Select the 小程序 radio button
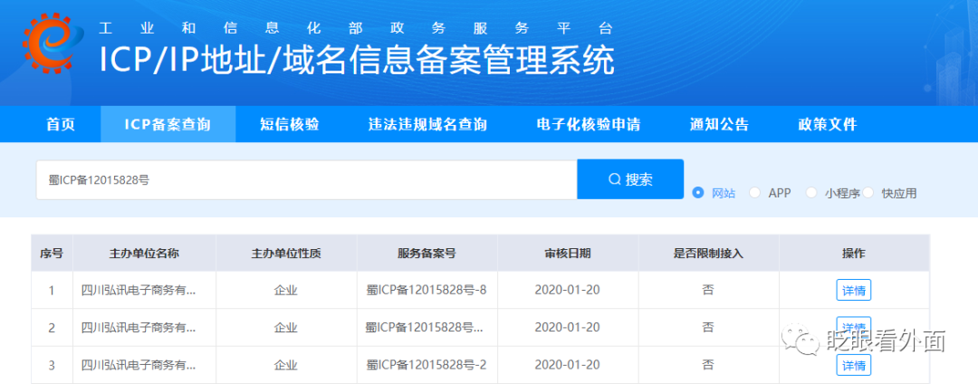The width and height of the screenshot is (978, 384). (811, 193)
